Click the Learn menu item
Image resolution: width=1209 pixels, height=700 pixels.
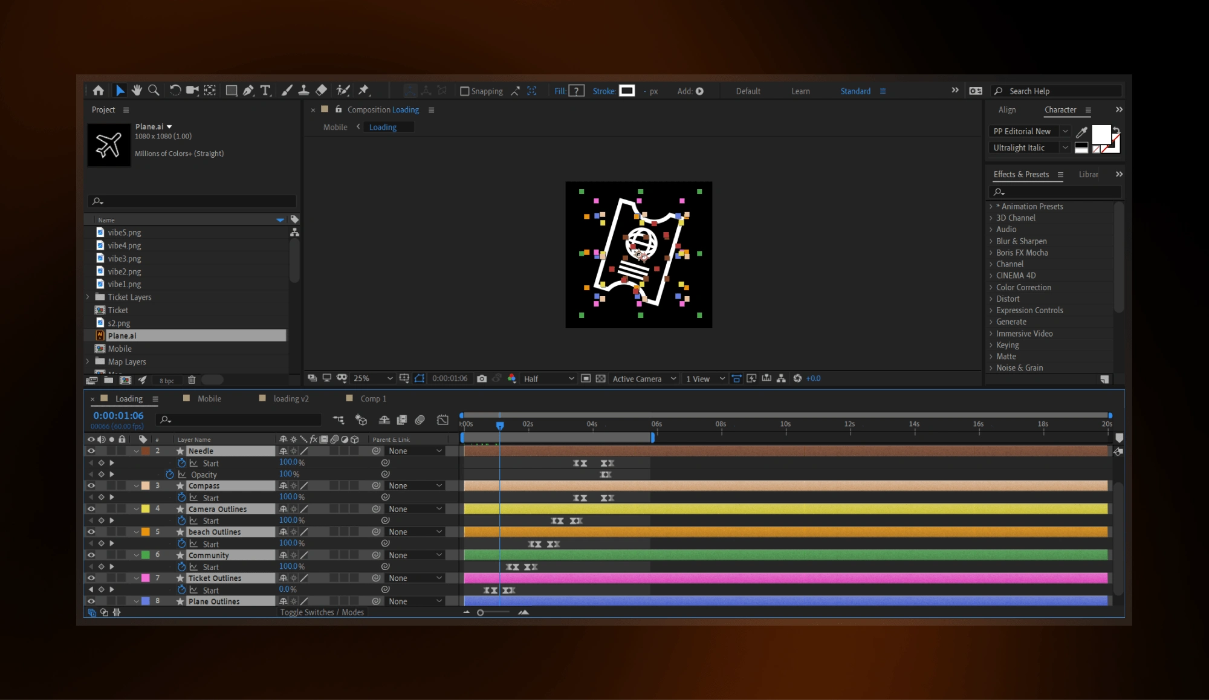point(801,90)
